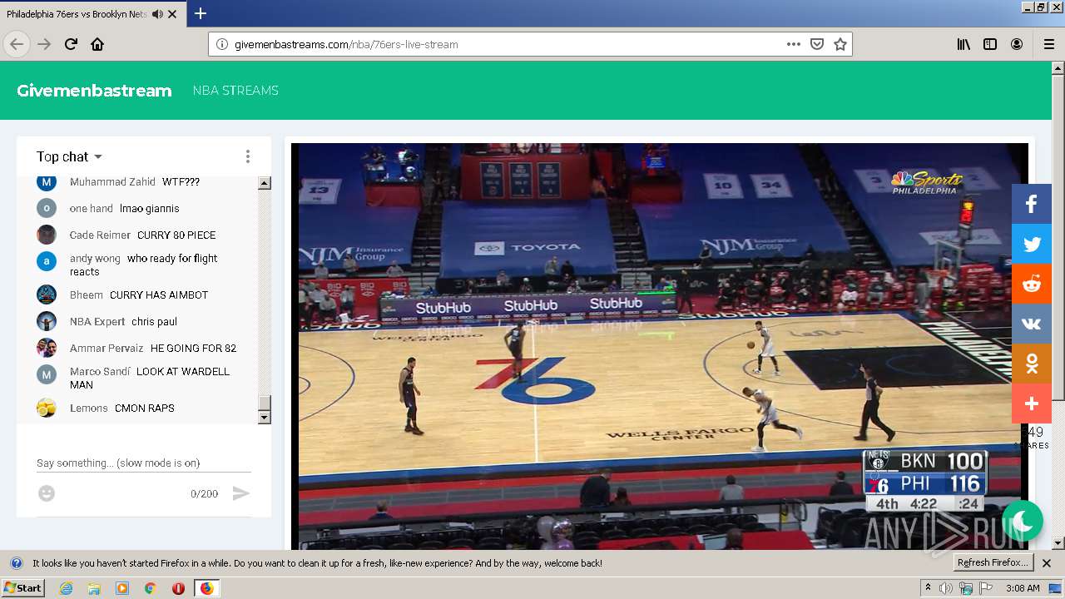Click the Refresh Firefox button

994,562
